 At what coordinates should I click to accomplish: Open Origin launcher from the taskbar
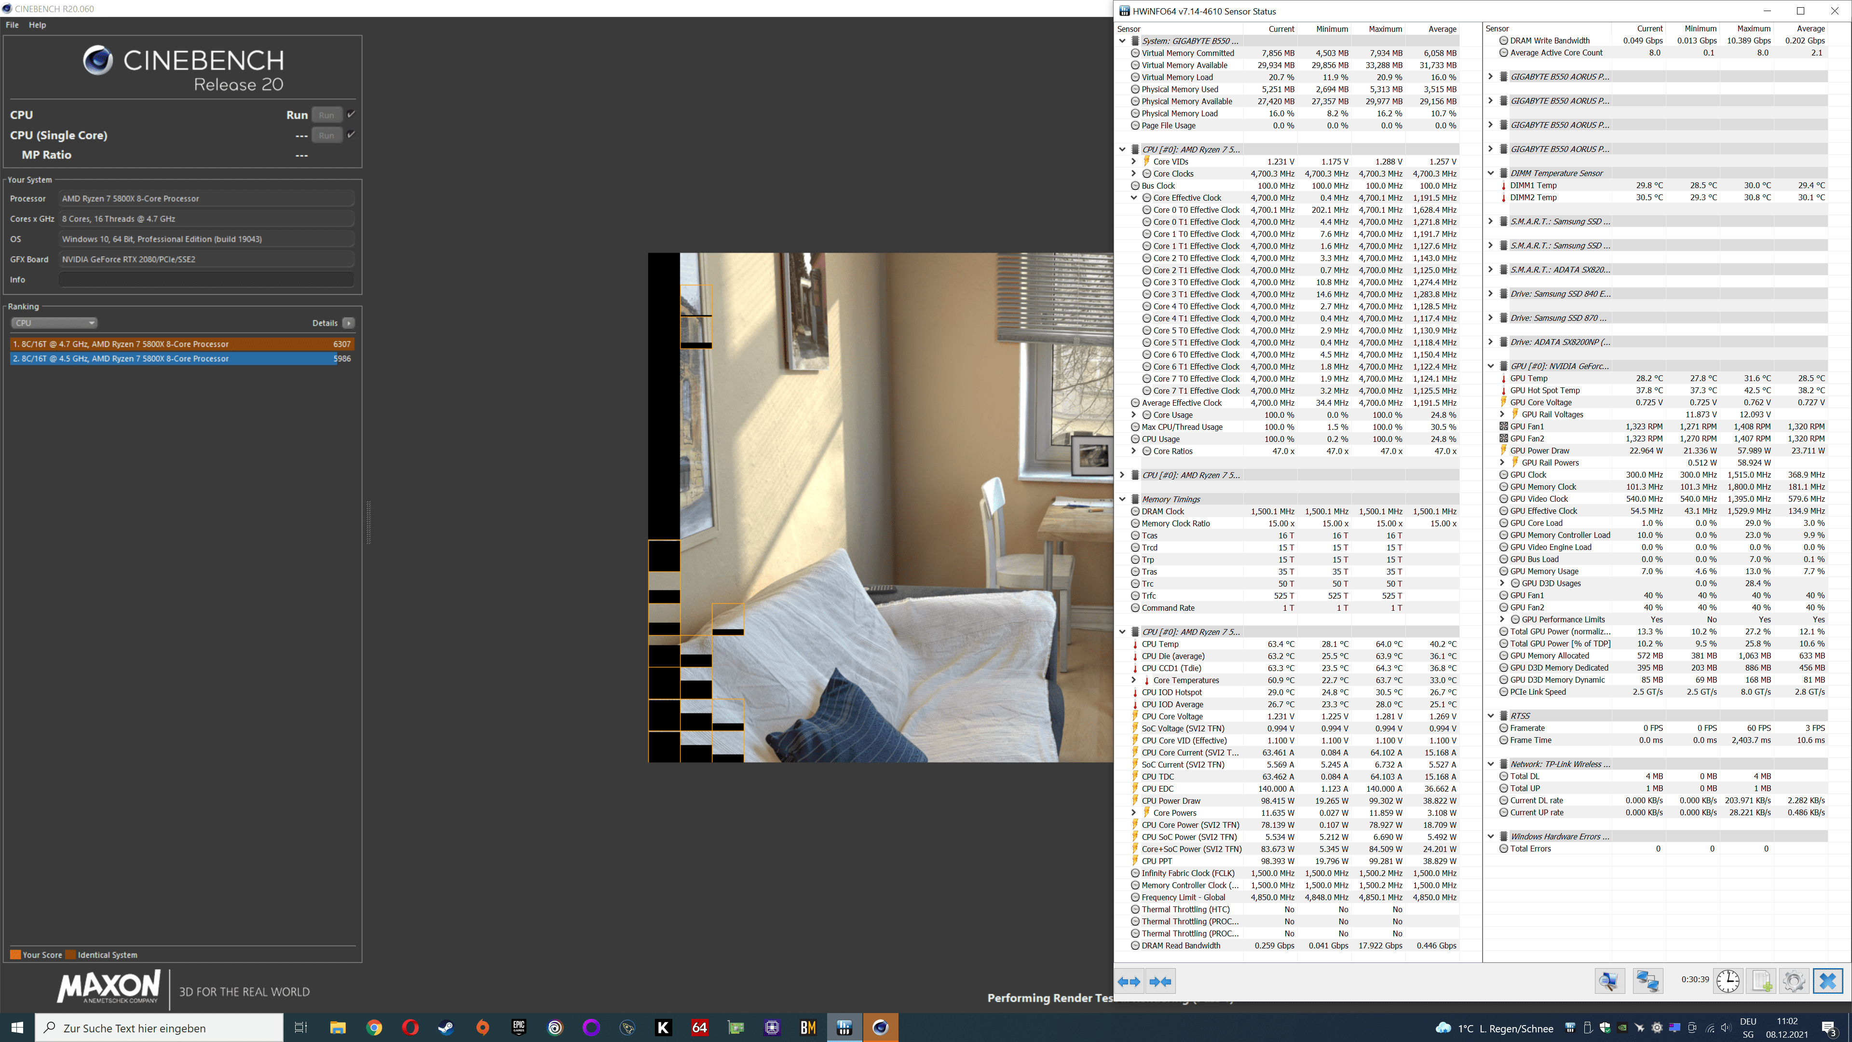482,1028
